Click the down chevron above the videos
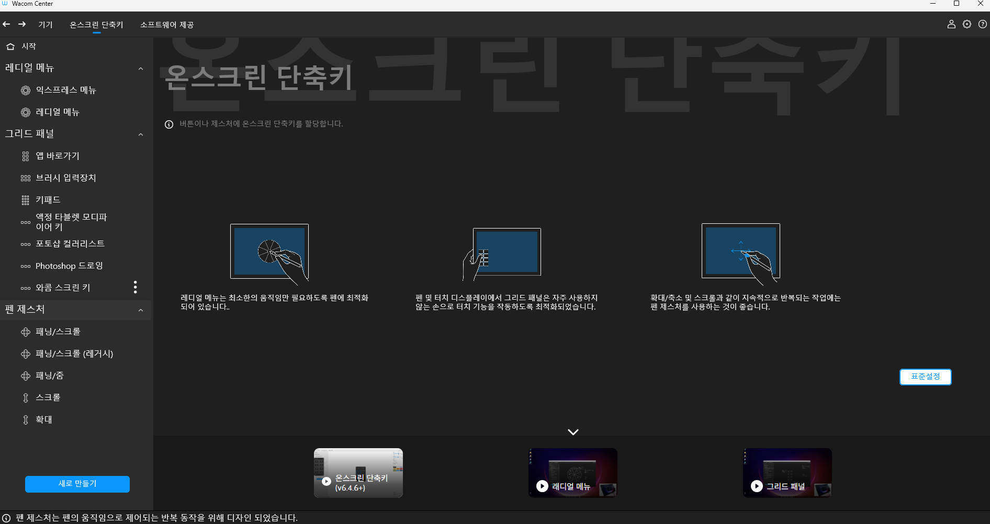990x524 pixels. (573, 432)
